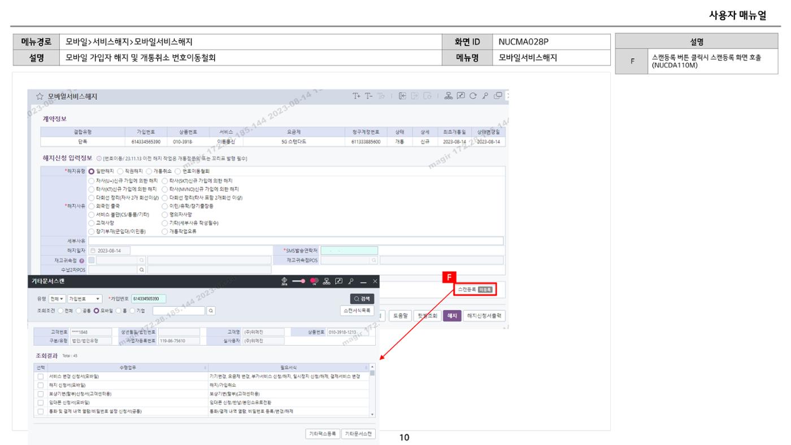Image resolution: width=791 pixels, height=445 pixels.
Task: Decrease text size with the T- icon
Action: click(x=370, y=97)
